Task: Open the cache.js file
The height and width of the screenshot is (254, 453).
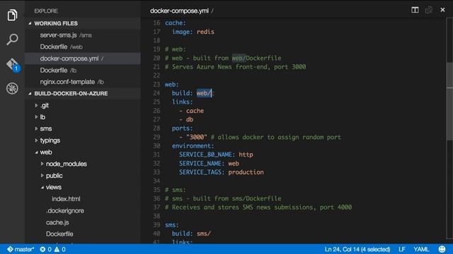Action: [x=57, y=222]
